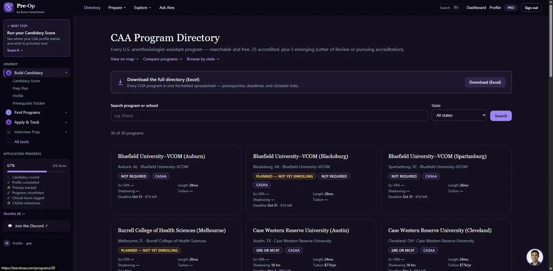This screenshot has height=271, width=553.
Task: Open the Shortlist (4) link
Action: pyautogui.click(x=14, y=214)
